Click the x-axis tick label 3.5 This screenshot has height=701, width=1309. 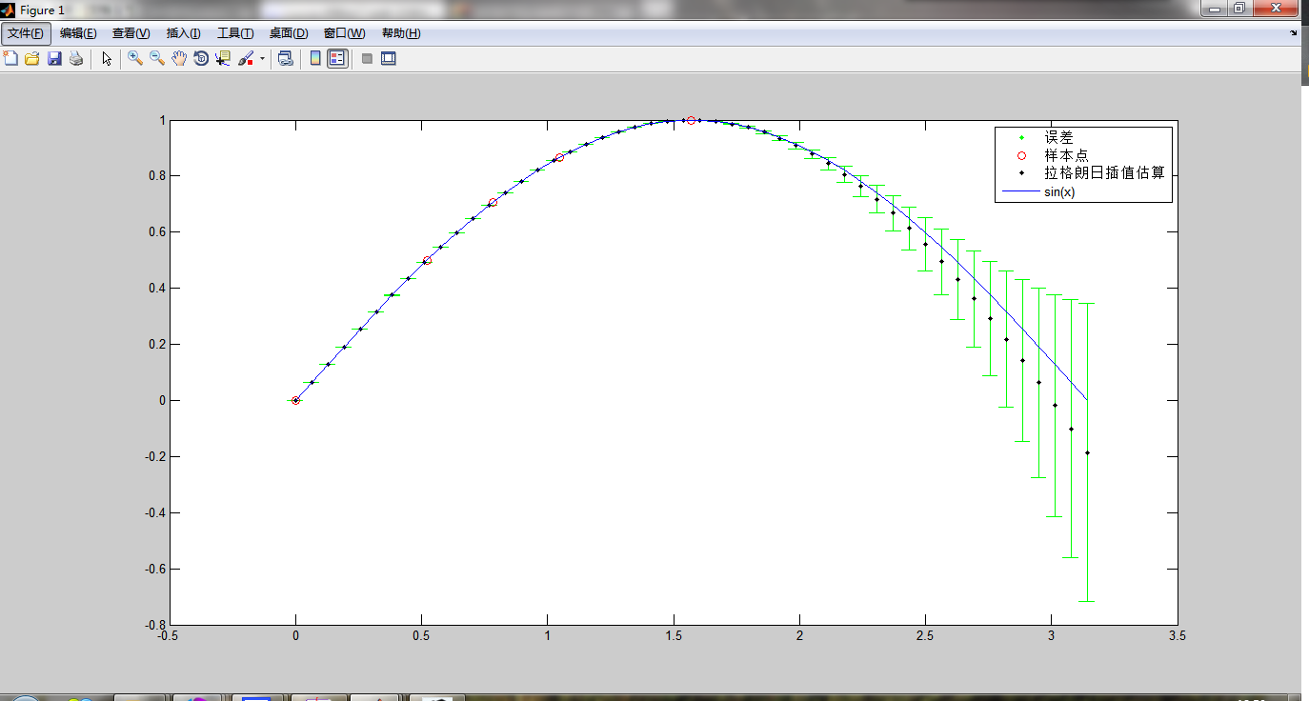click(1178, 636)
